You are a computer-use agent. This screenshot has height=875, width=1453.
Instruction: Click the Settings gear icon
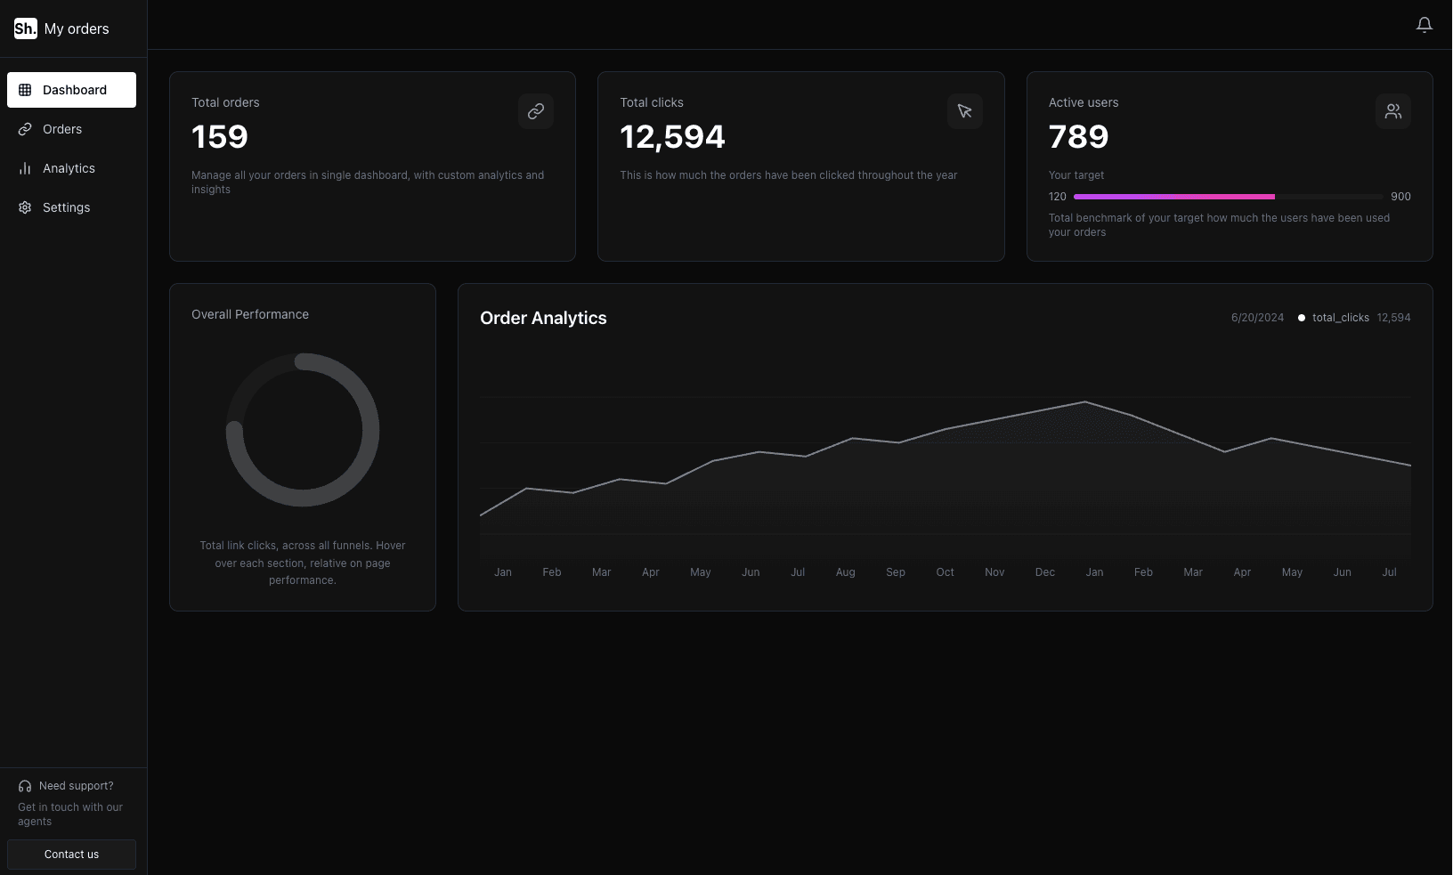click(24, 207)
